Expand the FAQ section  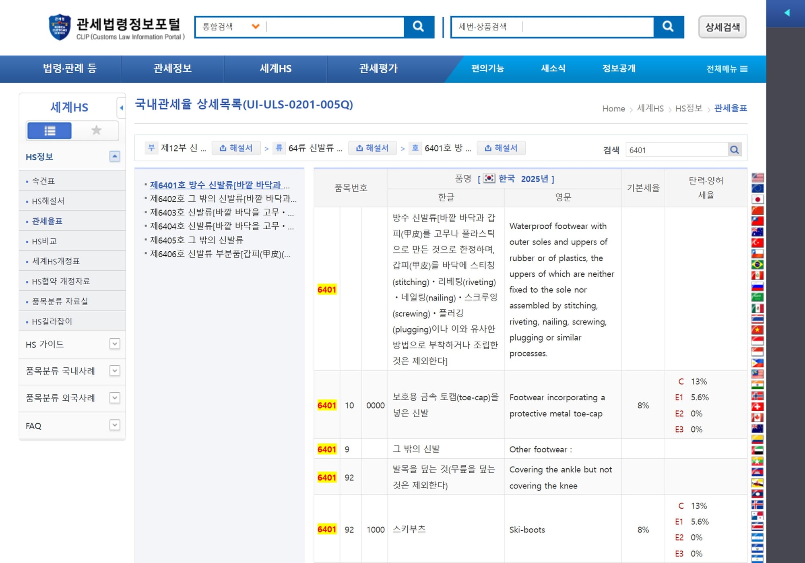pos(115,425)
